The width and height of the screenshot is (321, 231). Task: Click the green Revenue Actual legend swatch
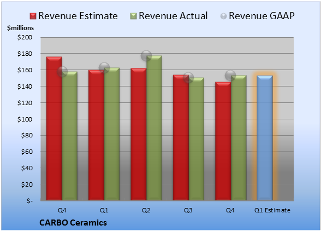point(133,16)
